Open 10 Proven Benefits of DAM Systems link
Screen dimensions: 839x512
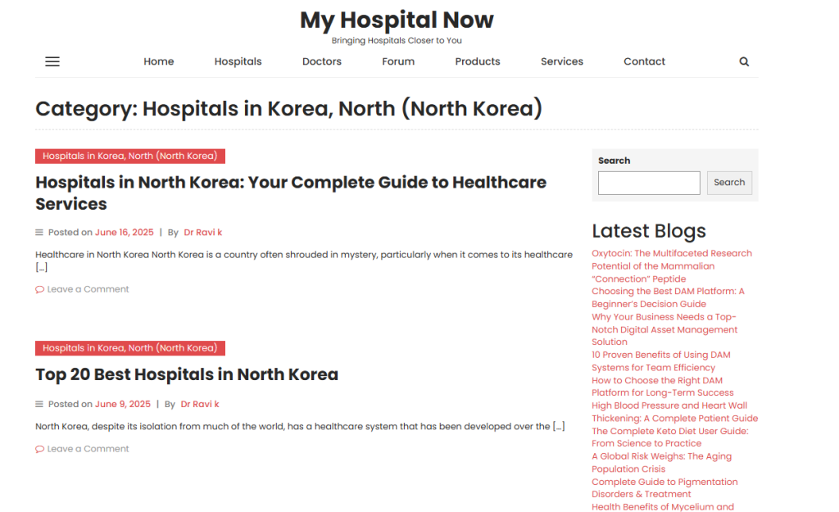pyautogui.click(x=661, y=361)
